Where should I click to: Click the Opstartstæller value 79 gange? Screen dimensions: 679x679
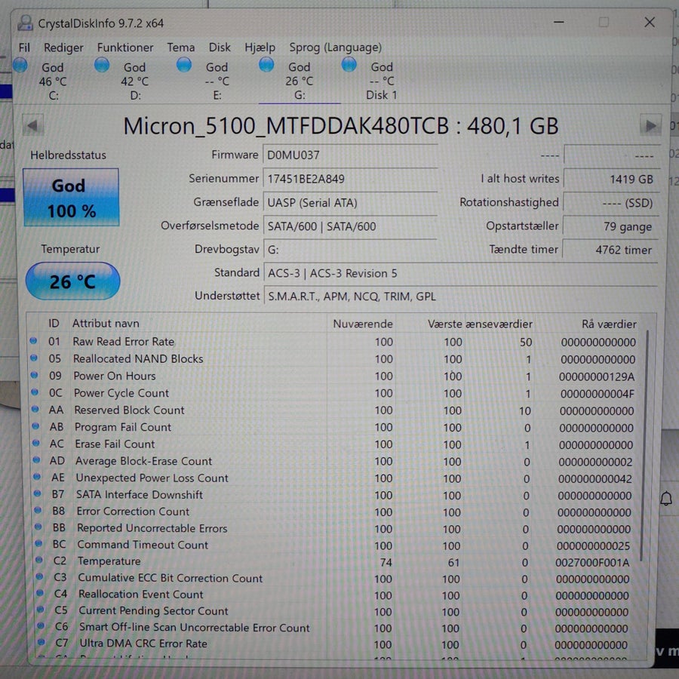coord(611,226)
